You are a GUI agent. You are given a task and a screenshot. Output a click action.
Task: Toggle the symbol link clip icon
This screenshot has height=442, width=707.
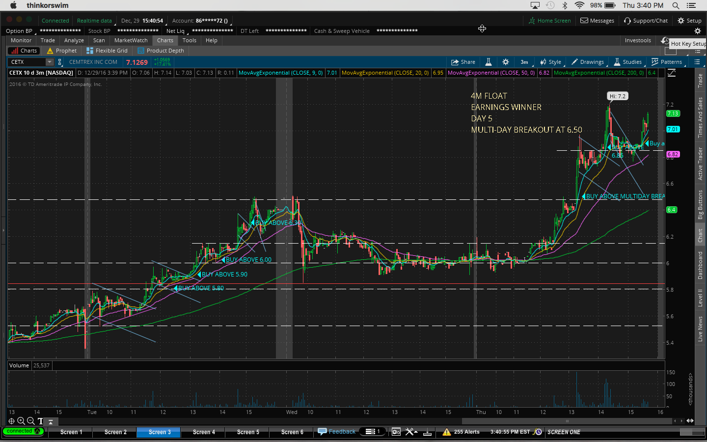coord(60,62)
